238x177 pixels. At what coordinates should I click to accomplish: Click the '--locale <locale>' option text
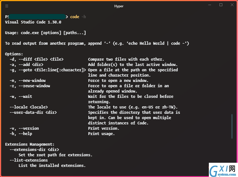coord(29,107)
